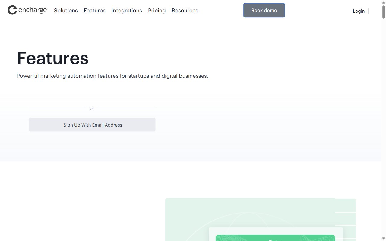The width and height of the screenshot is (386, 241).
Task: Open the Pricing page
Action: pos(157,11)
